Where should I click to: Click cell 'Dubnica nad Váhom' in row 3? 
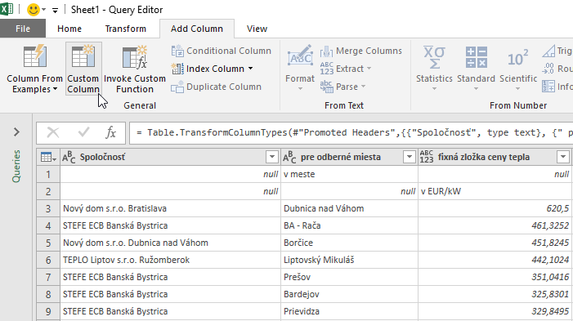(349, 208)
